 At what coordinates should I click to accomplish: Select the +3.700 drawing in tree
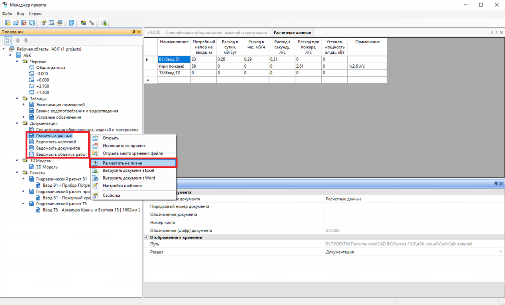pos(42,86)
